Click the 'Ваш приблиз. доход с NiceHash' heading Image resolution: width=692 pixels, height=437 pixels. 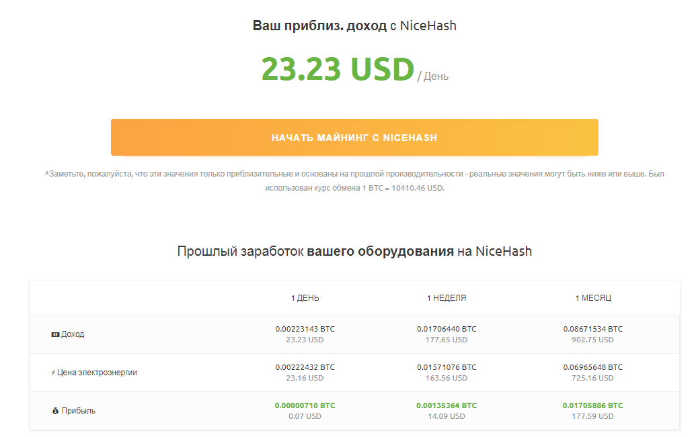pos(354,26)
